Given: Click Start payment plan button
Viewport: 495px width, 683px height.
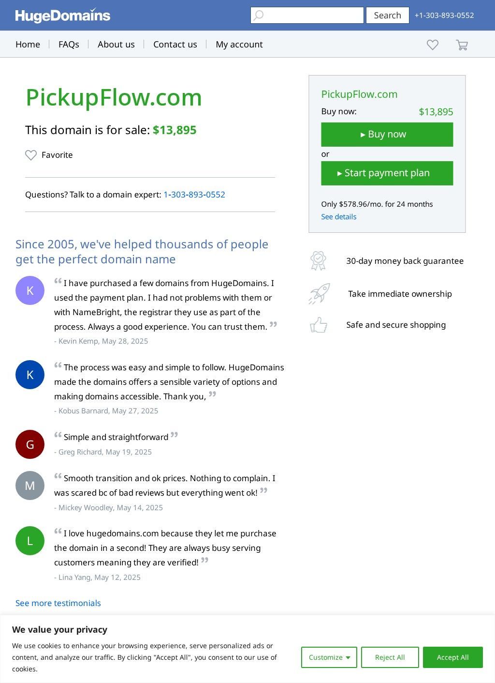Looking at the screenshot, I should coord(387,173).
